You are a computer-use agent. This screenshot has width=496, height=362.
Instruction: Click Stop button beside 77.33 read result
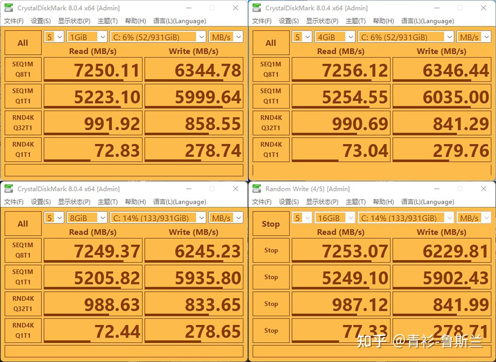pos(271,330)
